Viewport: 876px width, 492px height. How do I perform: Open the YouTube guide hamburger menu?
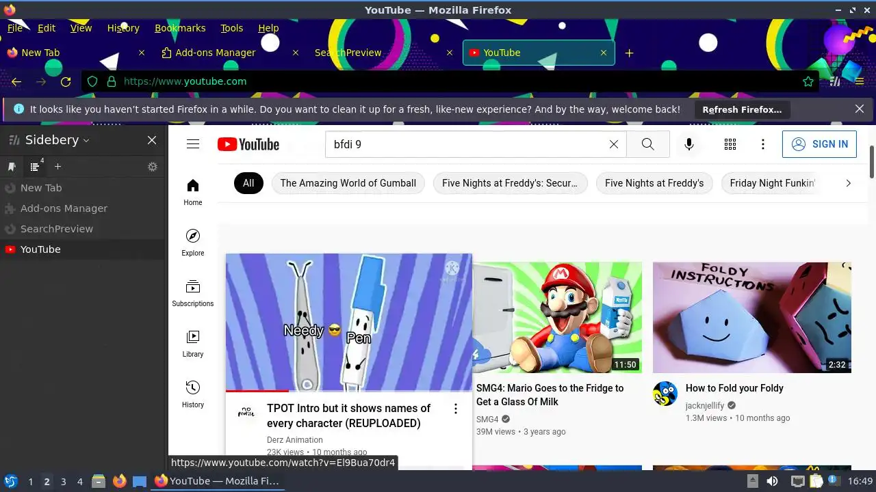[193, 144]
